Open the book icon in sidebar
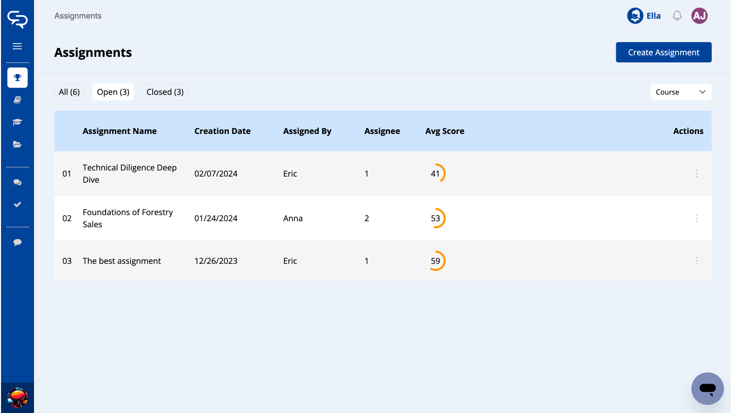This screenshot has height=413, width=731. click(17, 100)
